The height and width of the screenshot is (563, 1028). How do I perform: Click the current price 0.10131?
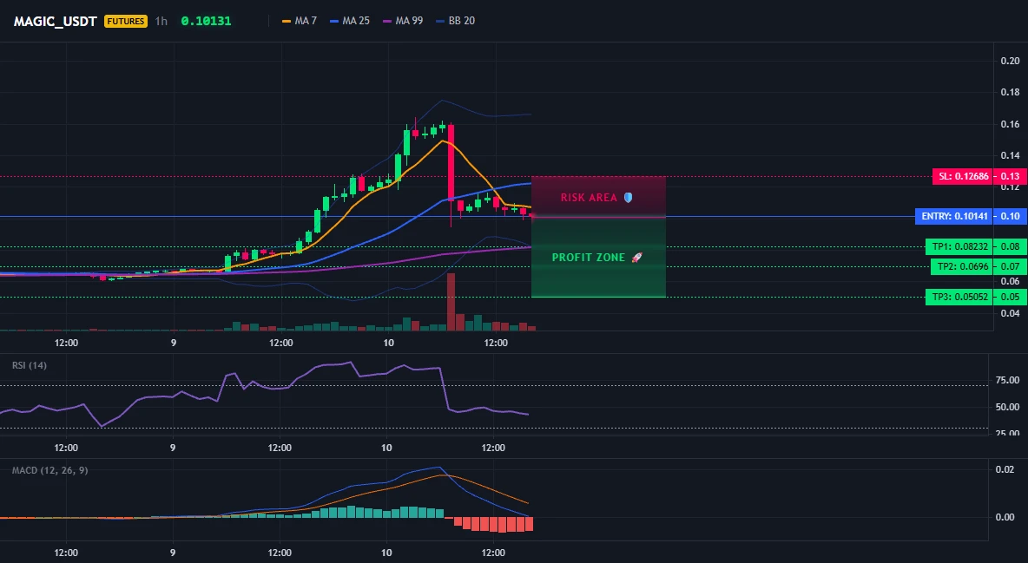click(206, 21)
